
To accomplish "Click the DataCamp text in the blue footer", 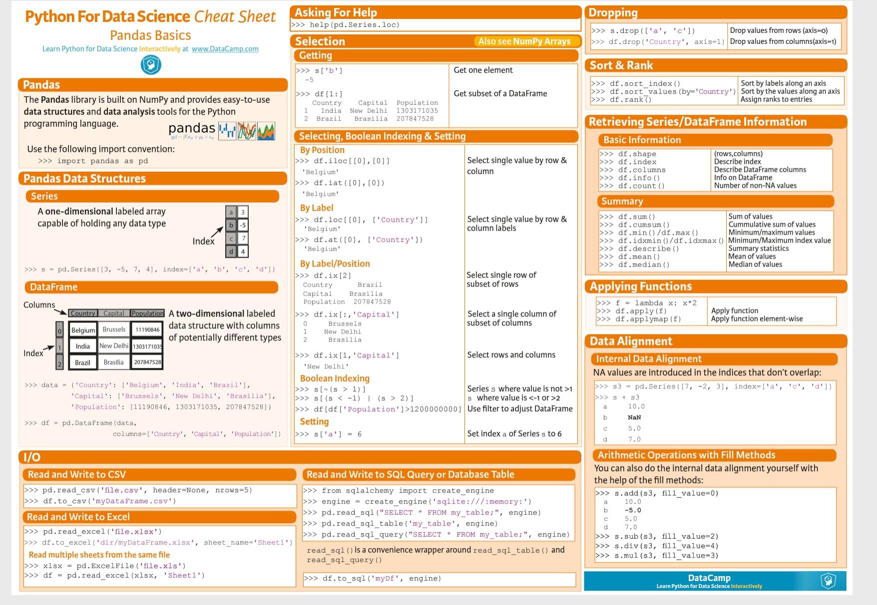I will click(709, 578).
